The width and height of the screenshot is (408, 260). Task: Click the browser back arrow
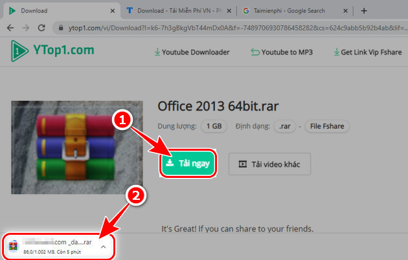click(x=10, y=28)
